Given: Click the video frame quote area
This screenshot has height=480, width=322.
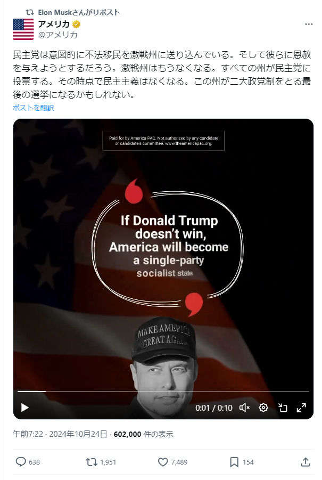Looking at the screenshot, I should (168, 247).
